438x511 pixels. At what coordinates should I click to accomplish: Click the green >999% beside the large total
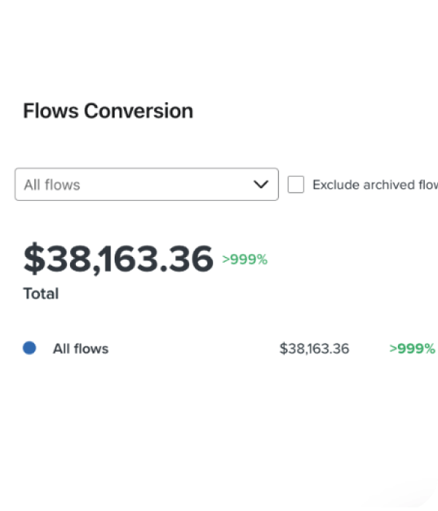tap(245, 259)
